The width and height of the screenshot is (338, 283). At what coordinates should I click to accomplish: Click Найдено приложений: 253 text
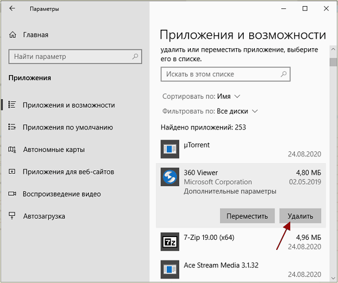click(203, 127)
